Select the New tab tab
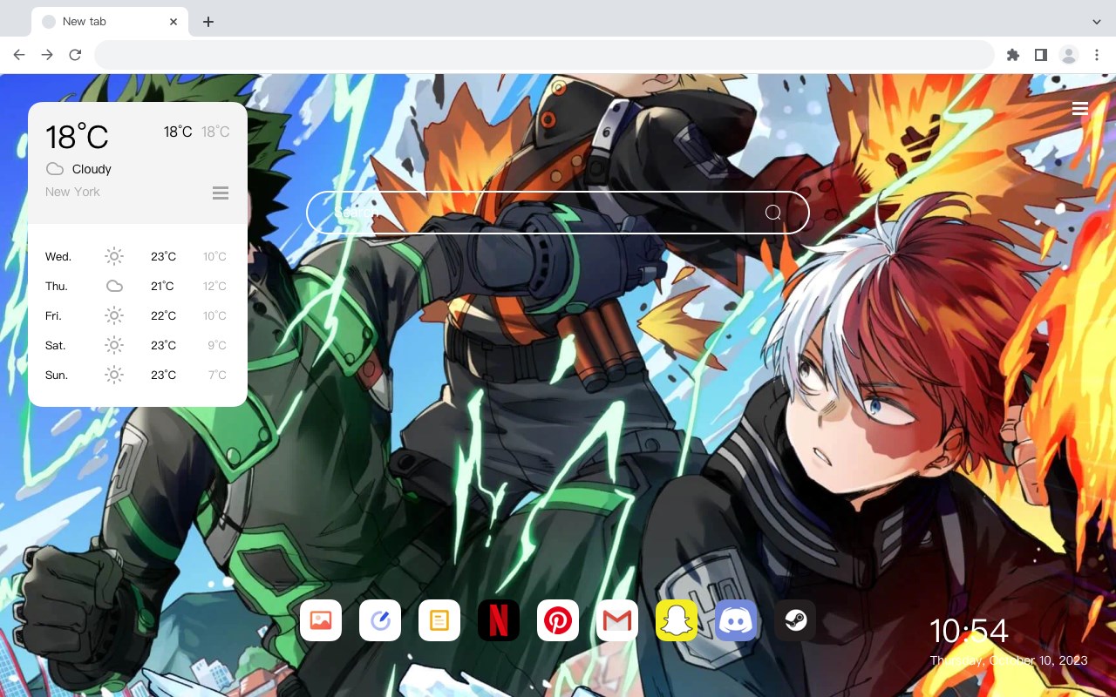 (110, 22)
